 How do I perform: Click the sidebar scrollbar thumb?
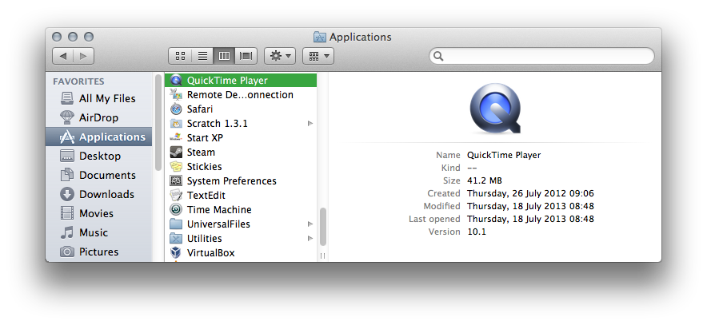coord(158,122)
